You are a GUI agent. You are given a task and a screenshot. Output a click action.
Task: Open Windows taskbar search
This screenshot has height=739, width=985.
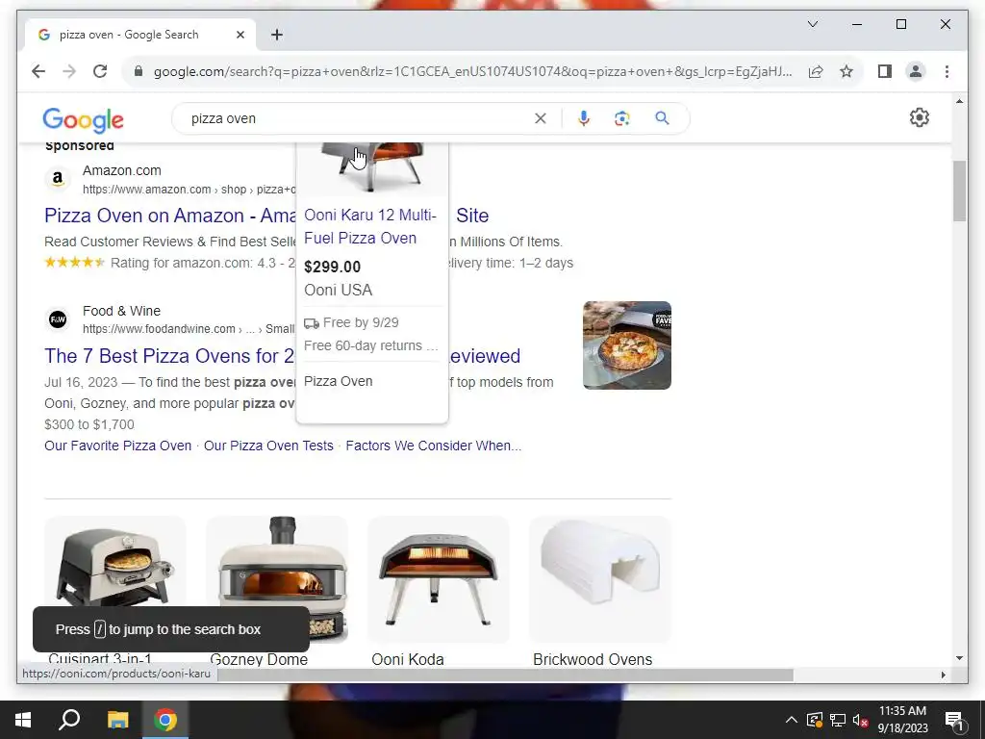tap(69, 720)
